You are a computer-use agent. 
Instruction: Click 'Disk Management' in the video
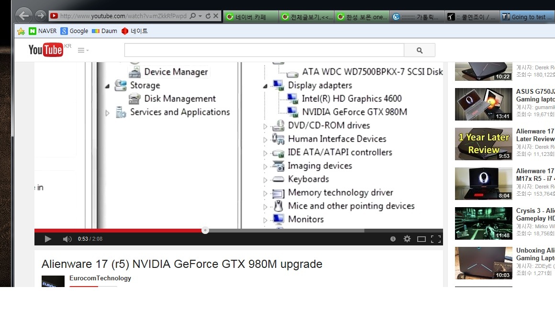pyautogui.click(x=180, y=99)
